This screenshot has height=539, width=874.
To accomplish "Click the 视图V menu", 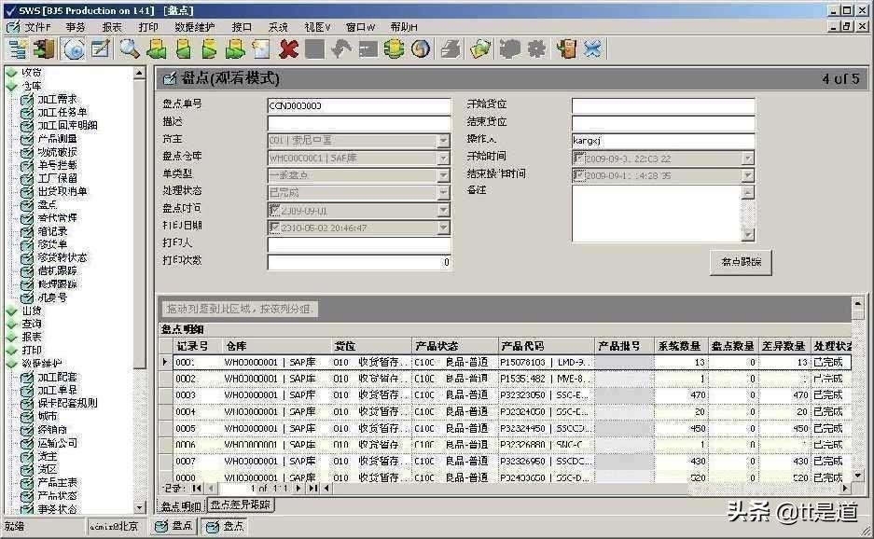I will 318,27.
